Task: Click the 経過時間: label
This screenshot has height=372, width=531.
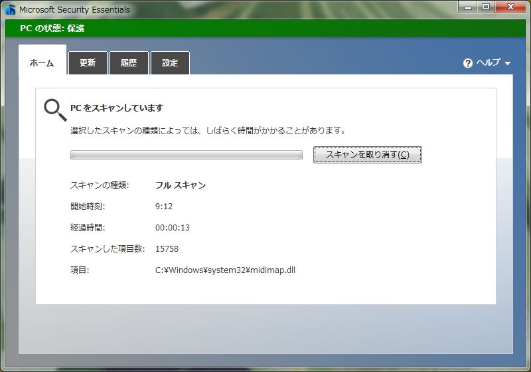Action: [x=88, y=228]
